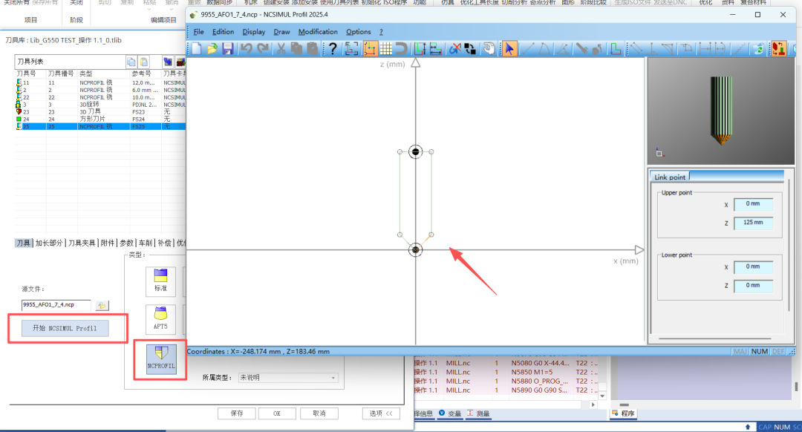Select the APT5 tool type icon
The width and height of the screenshot is (802, 432).
click(x=160, y=319)
